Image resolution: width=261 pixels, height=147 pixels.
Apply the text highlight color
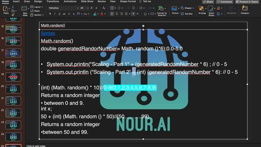(95, 14)
